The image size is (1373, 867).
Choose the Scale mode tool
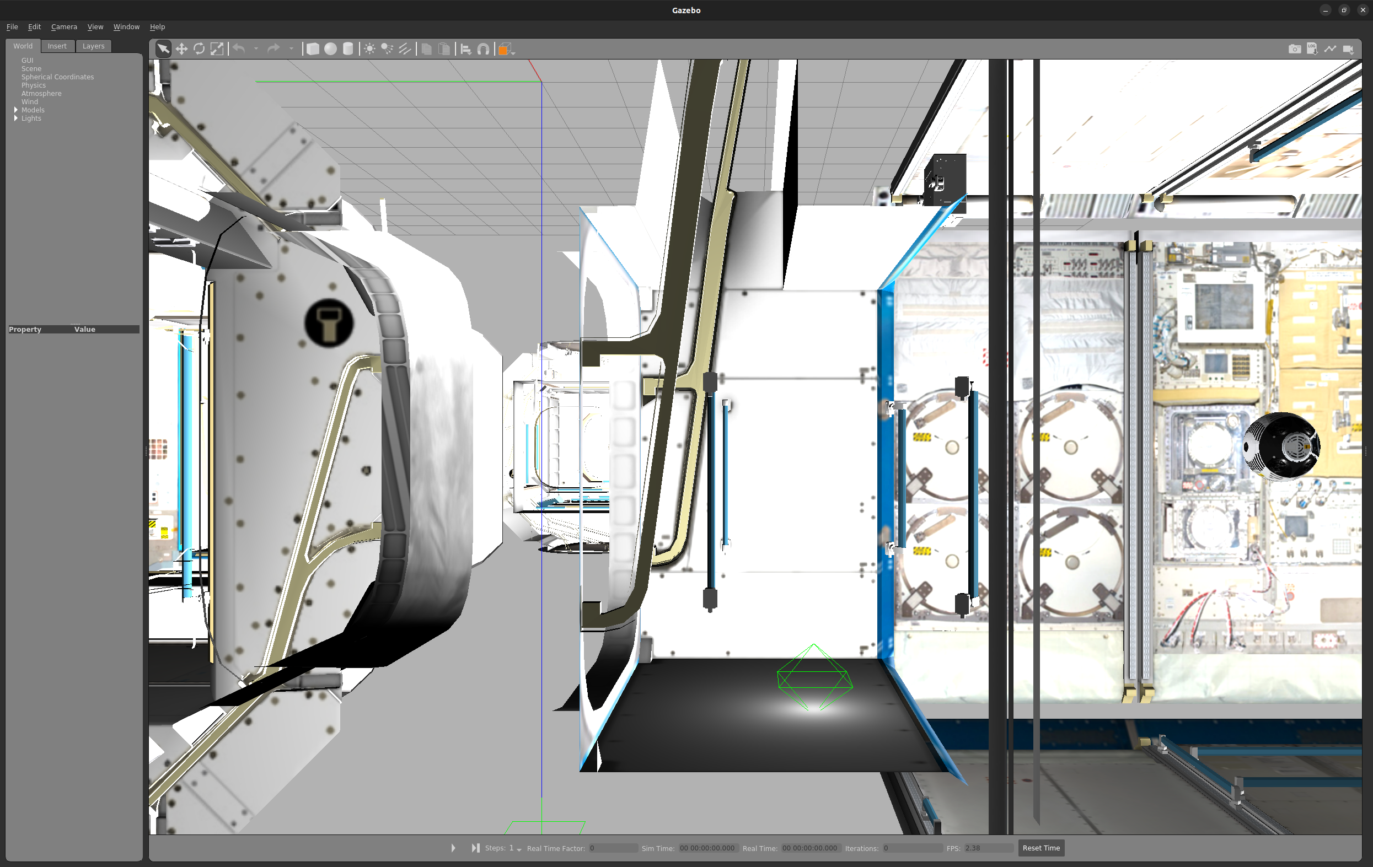point(217,49)
